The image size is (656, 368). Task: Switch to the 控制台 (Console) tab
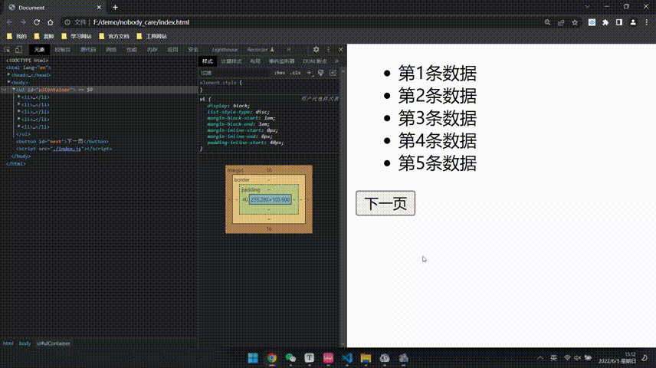(62, 49)
